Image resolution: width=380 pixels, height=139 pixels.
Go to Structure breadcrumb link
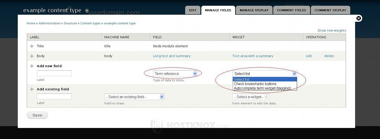[x=70, y=24]
